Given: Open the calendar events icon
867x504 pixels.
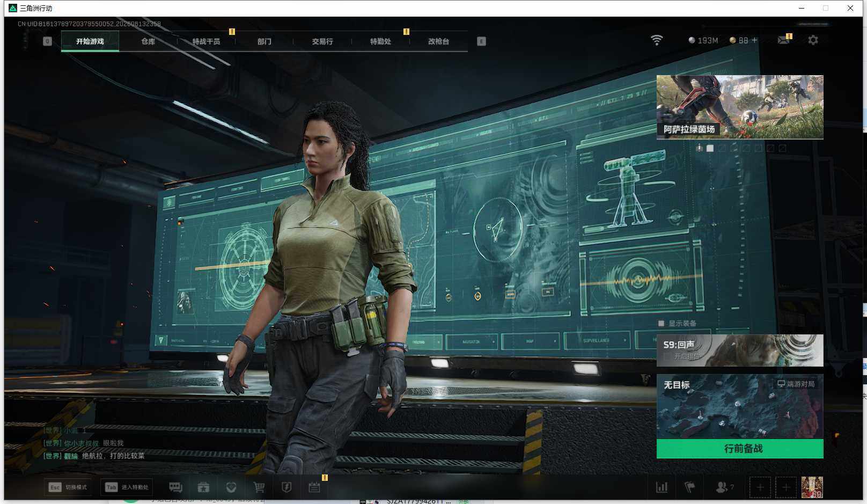Looking at the screenshot, I should [314, 487].
